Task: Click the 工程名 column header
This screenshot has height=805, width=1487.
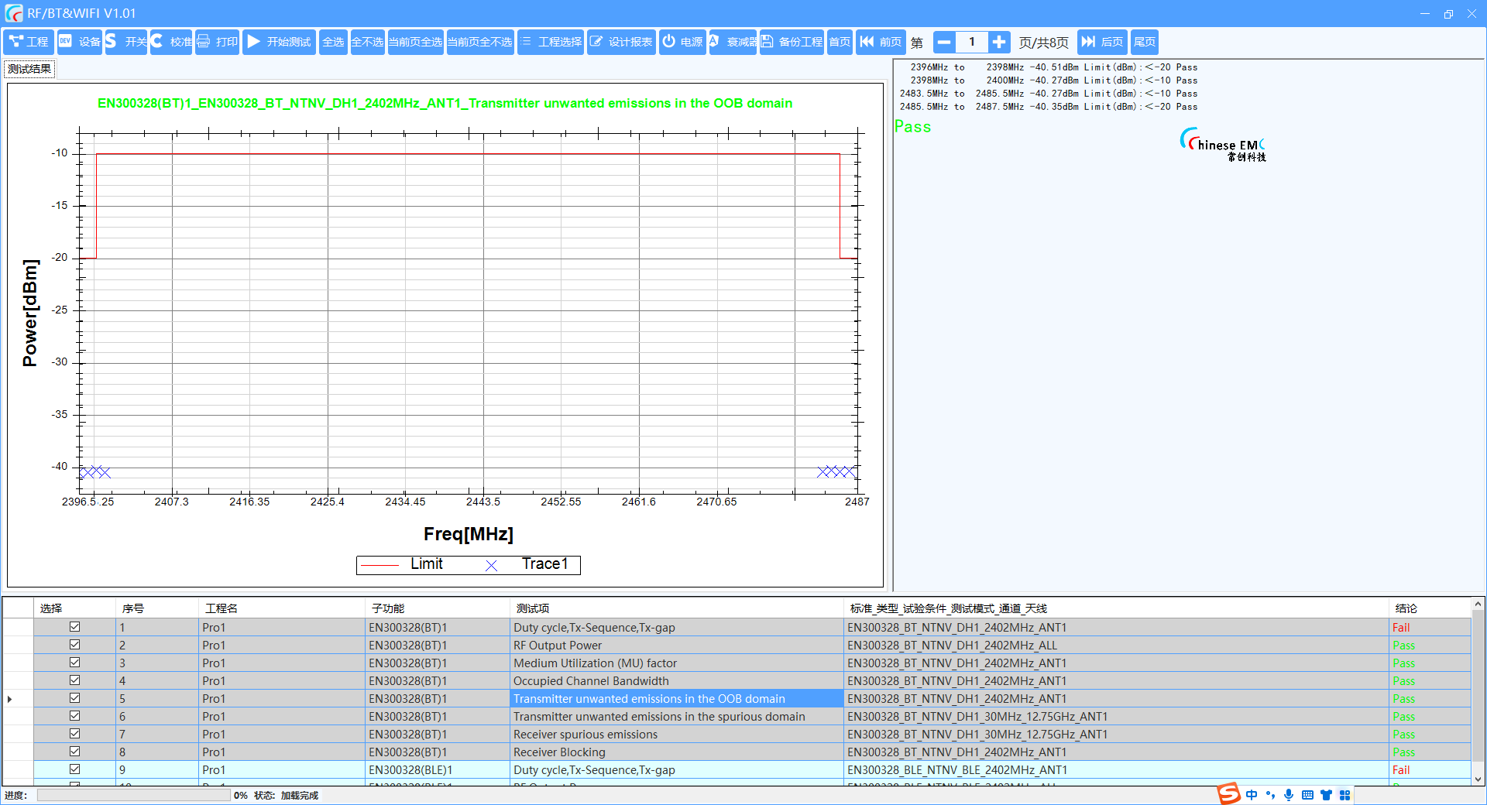Action: (281, 608)
